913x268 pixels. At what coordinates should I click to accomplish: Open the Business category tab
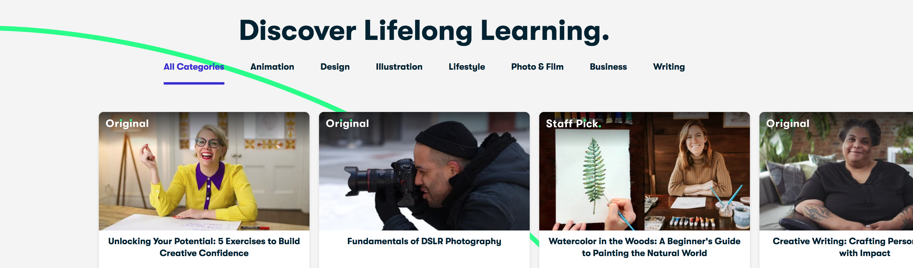(x=608, y=67)
